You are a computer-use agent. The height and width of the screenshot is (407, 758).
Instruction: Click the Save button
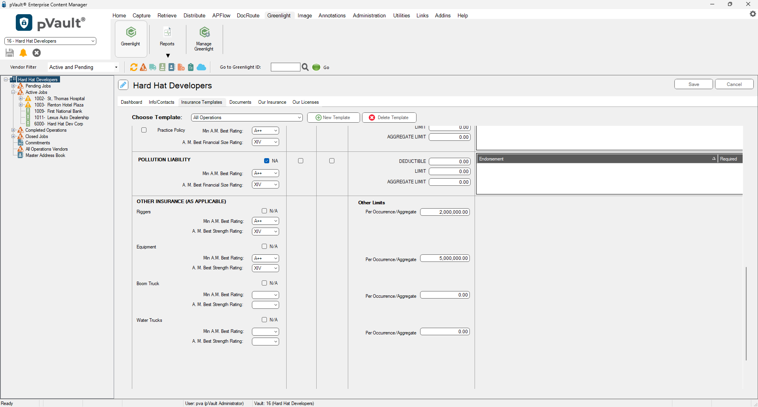click(694, 84)
